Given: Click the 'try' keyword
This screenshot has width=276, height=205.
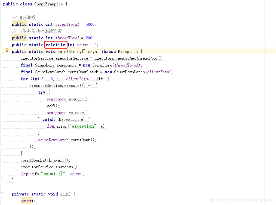Looking at the screenshot, I should click(x=42, y=92).
